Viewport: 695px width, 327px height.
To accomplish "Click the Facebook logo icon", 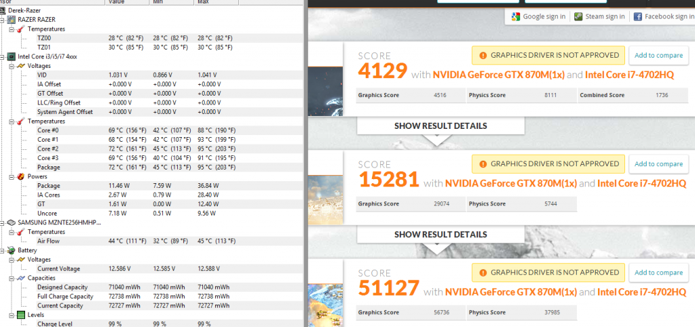I will (638, 17).
